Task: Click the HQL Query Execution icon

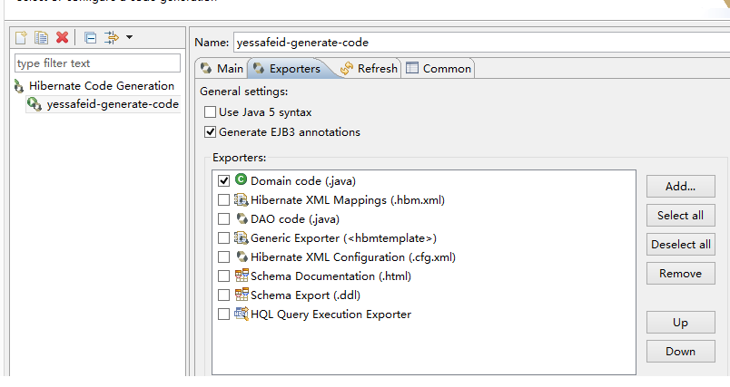Action: tap(242, 314)
